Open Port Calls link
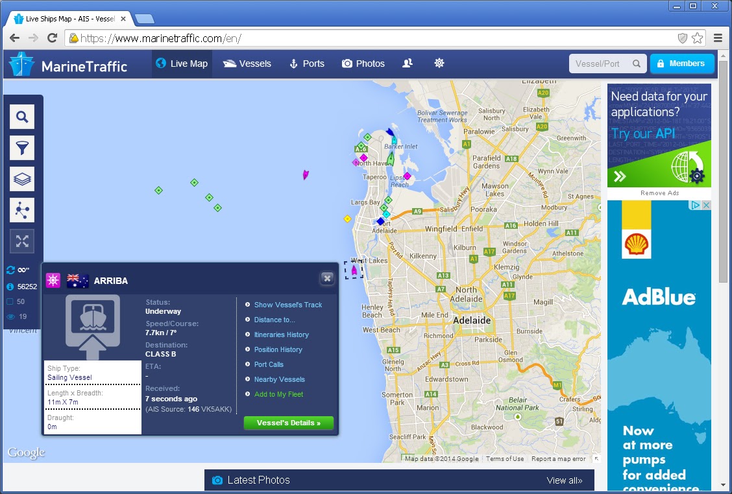The image size is (732, 494). click(x=269, y=364)
